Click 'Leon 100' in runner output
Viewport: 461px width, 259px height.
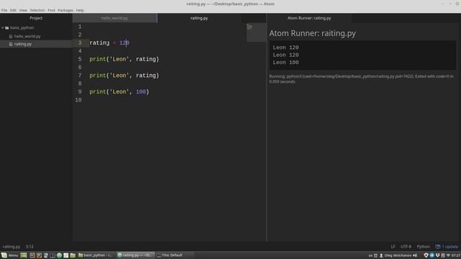click(286, 63)
